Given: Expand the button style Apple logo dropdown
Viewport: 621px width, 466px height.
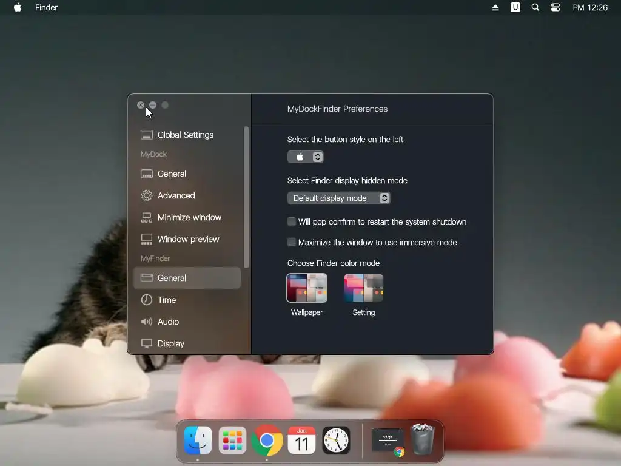Looking at the screenshot, I should (x=306, y=157).
